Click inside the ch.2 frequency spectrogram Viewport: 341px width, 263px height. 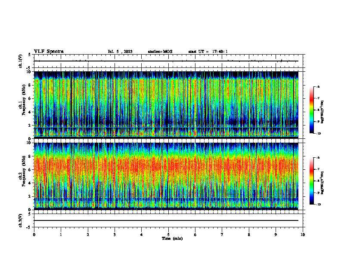tap(166, 176)
